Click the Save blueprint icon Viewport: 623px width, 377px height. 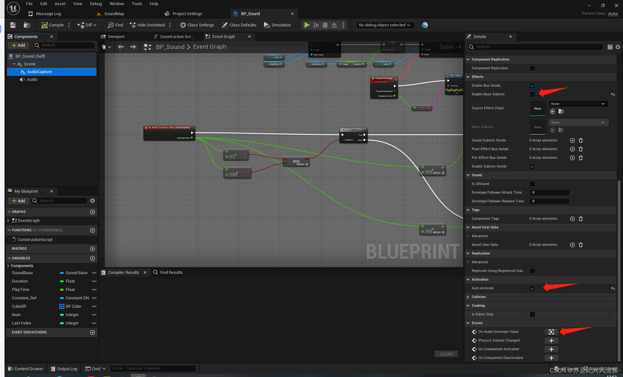(x=13, y=25)
